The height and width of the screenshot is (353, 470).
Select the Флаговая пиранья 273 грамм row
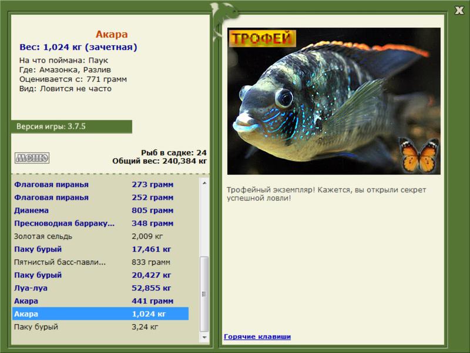100,185
